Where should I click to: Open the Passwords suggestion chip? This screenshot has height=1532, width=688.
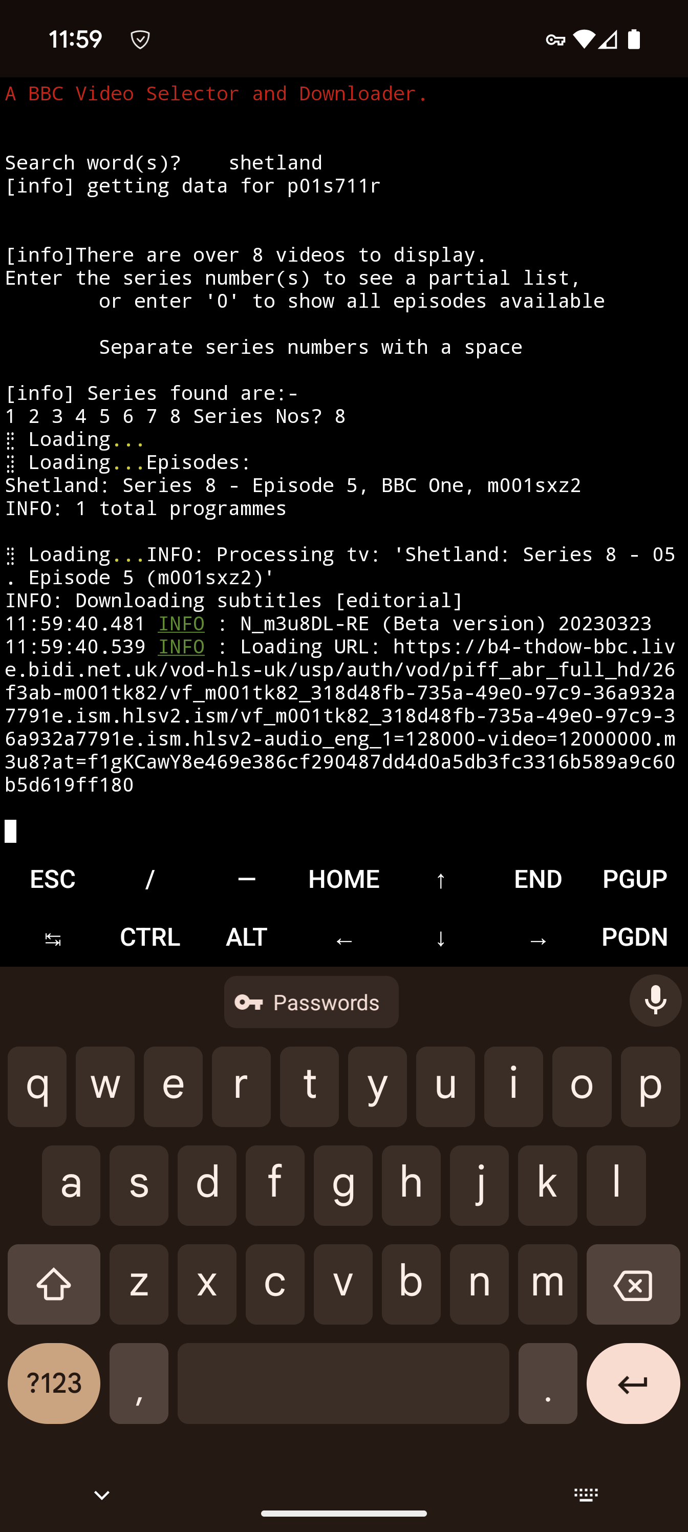(x=311, y=1002)
